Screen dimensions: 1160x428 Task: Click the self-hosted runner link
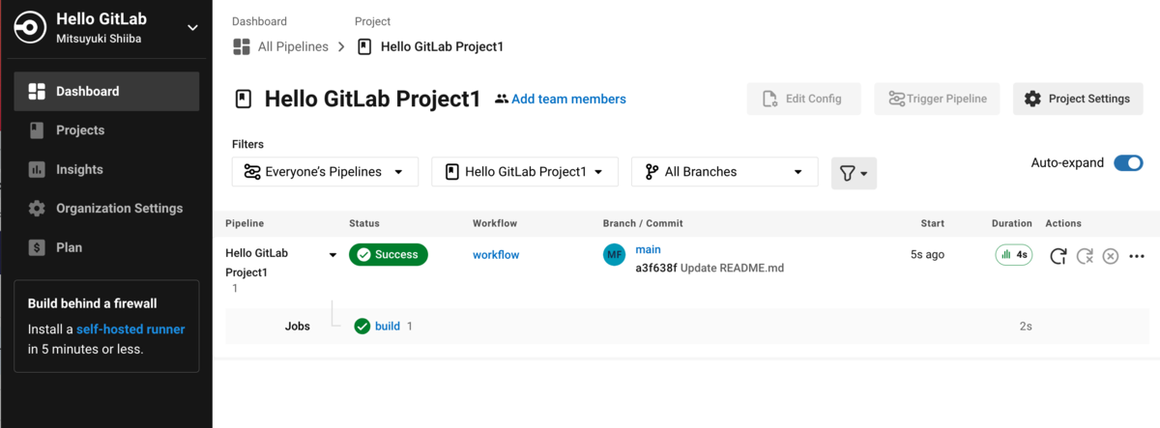coord(130,329)
